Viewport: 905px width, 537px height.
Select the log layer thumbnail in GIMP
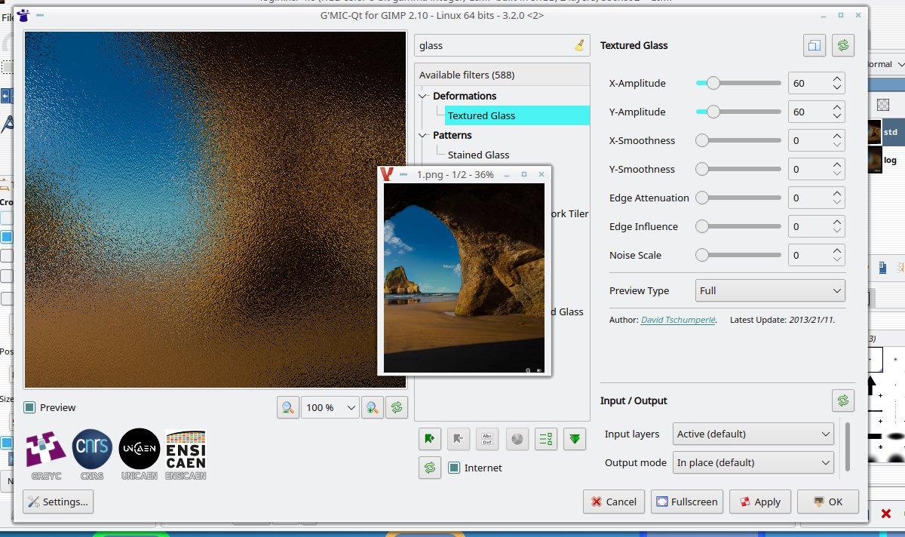click(875, 160)
